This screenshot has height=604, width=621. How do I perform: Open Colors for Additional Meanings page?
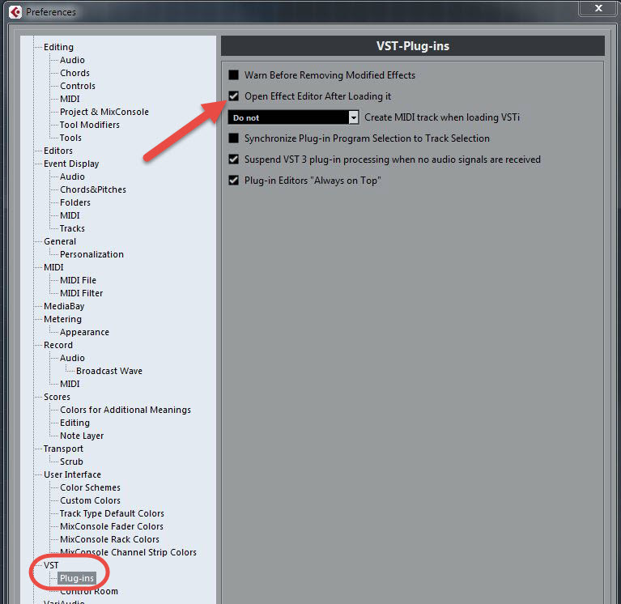point(125,410)
